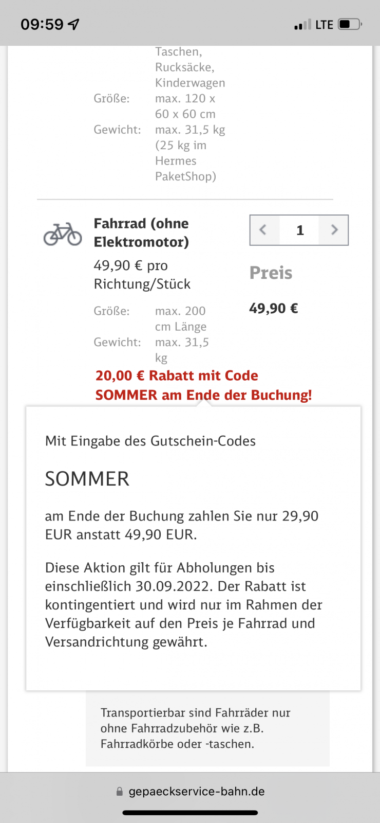Click the quantity field showing 1

coord(299,230)
